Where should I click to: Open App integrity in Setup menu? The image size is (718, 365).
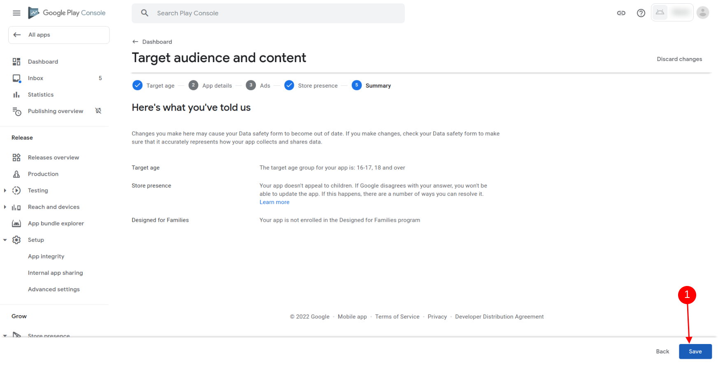[46, 256]
